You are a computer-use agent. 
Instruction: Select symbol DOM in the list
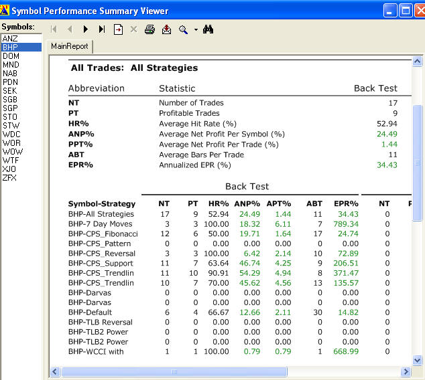(x=21, y=56)
